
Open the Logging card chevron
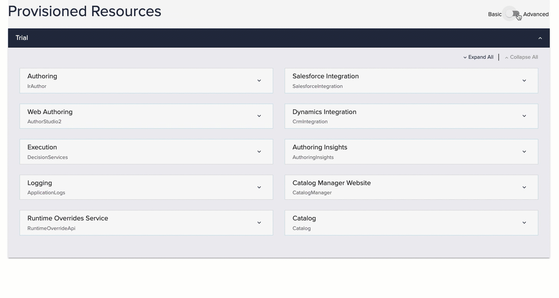pos(259,187)
